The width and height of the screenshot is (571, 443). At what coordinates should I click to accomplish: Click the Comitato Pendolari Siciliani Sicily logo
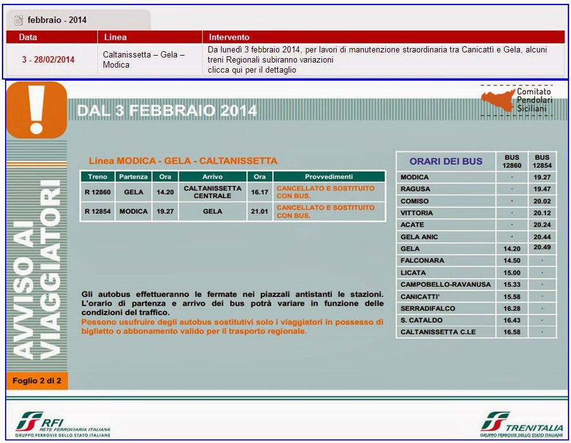tap(517, 100)
